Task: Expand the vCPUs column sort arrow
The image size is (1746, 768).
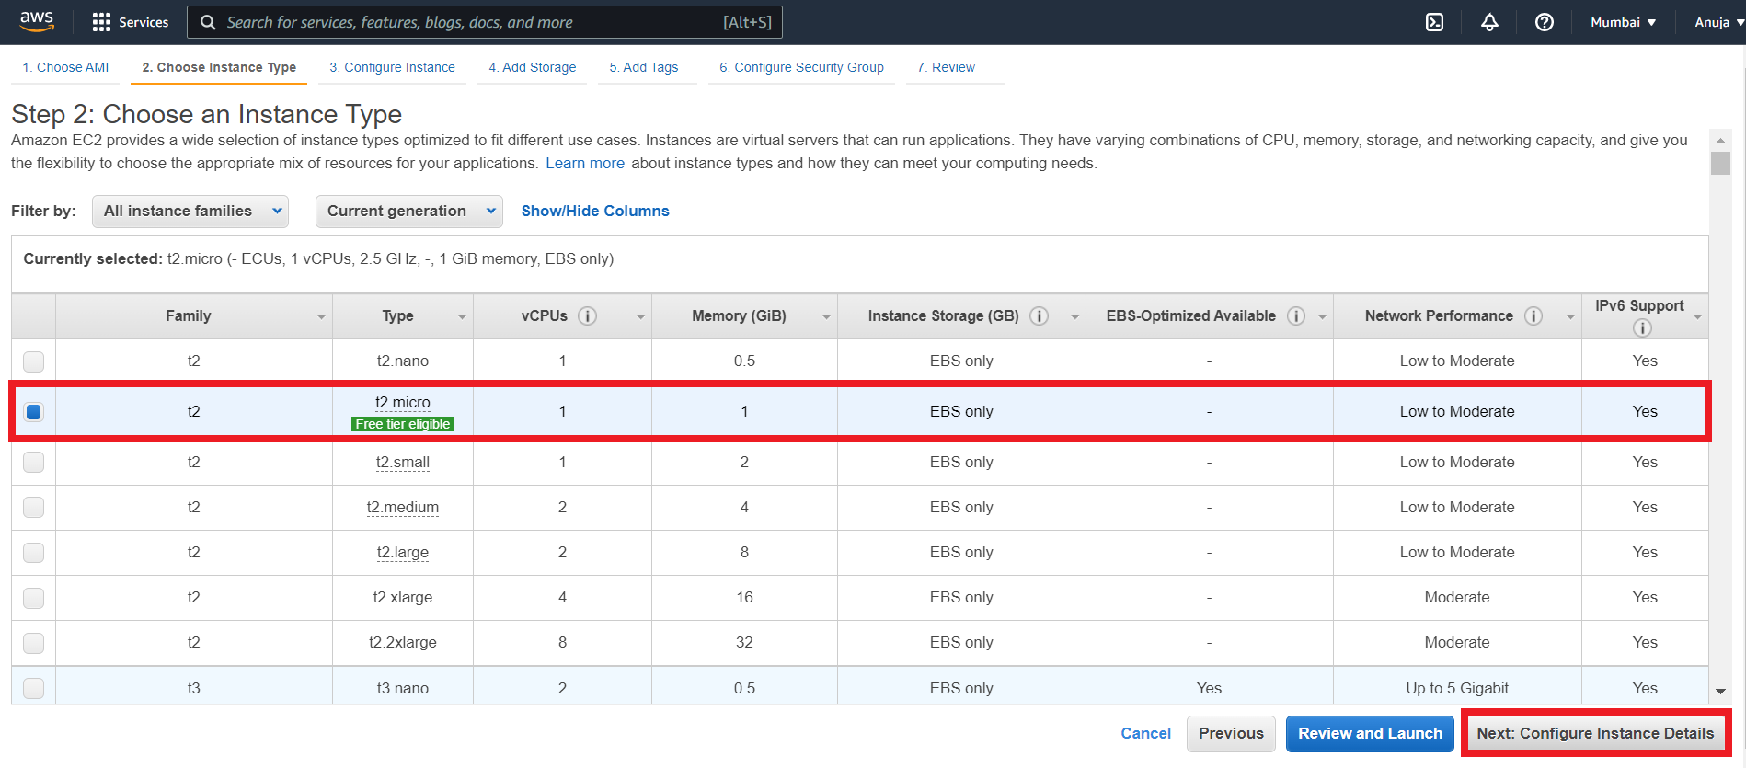Action: click(640, 317)
